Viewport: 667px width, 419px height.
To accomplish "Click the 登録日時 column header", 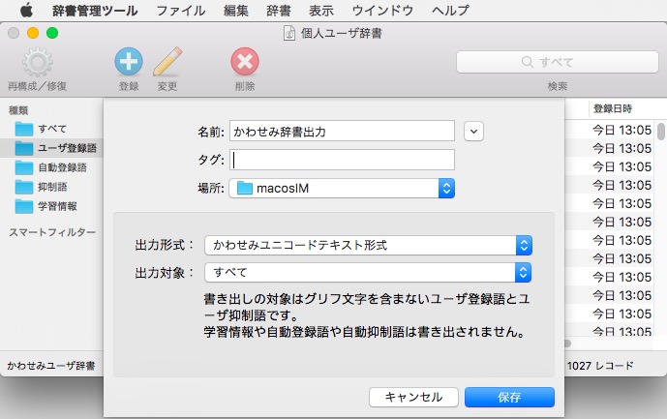I will point(613,109).
